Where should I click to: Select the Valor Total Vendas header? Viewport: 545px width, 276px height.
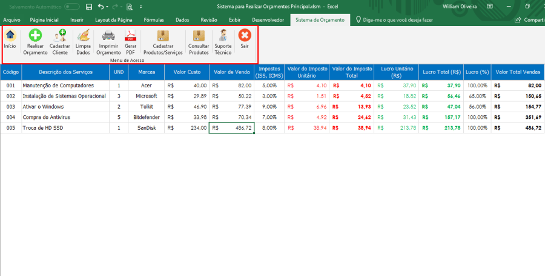click(x=518, y=72)
